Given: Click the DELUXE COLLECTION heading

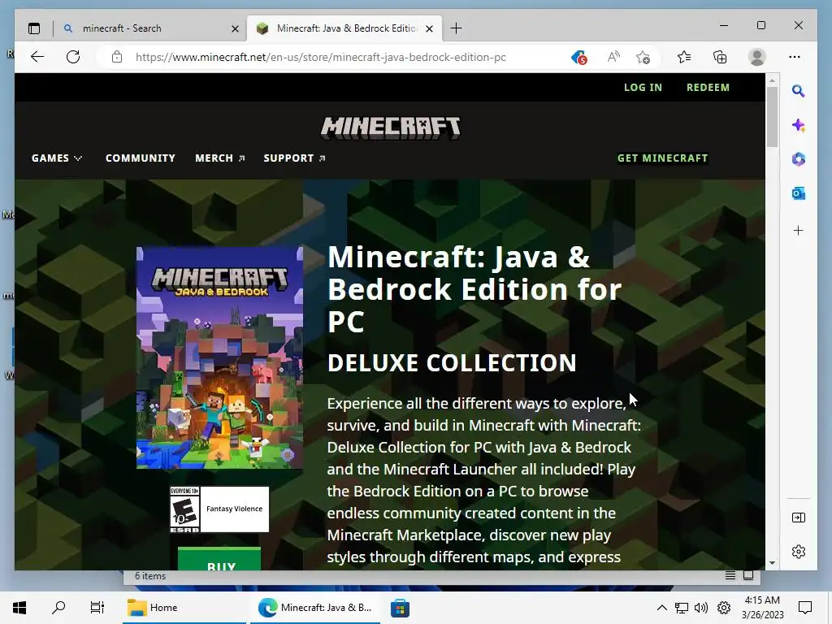Looking at the screenshot, I should (452, 363).
